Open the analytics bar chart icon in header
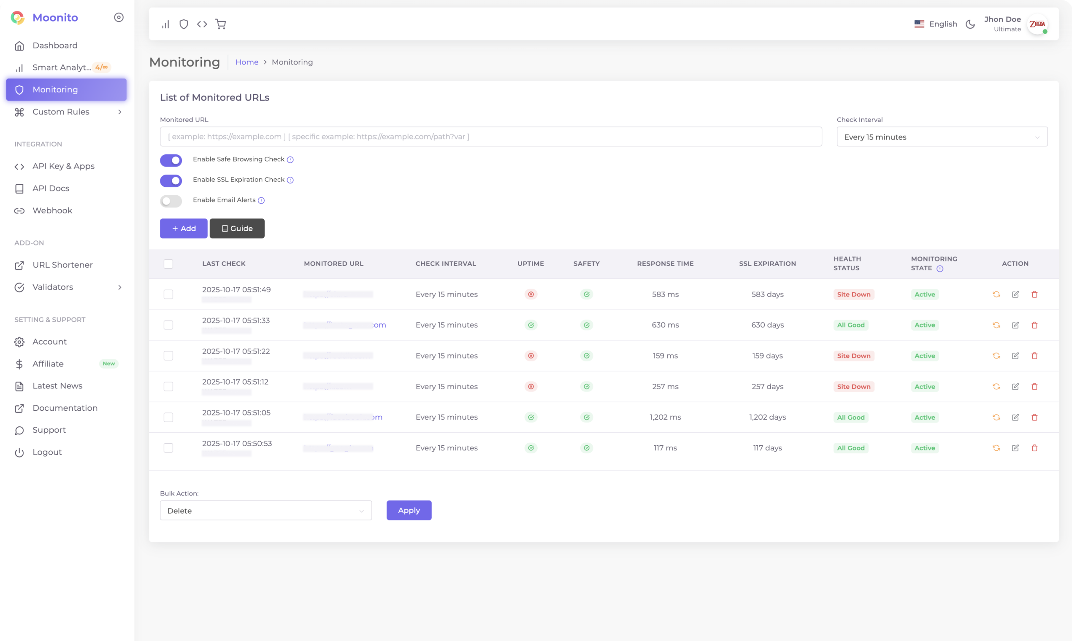Screen dimensions: 1072x641 click(x=165, y=24)
